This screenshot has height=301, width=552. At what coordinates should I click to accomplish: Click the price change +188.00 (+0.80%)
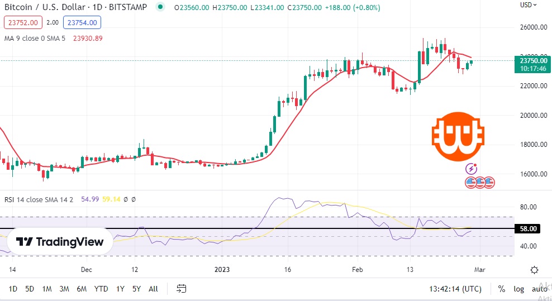coord(353,8)
